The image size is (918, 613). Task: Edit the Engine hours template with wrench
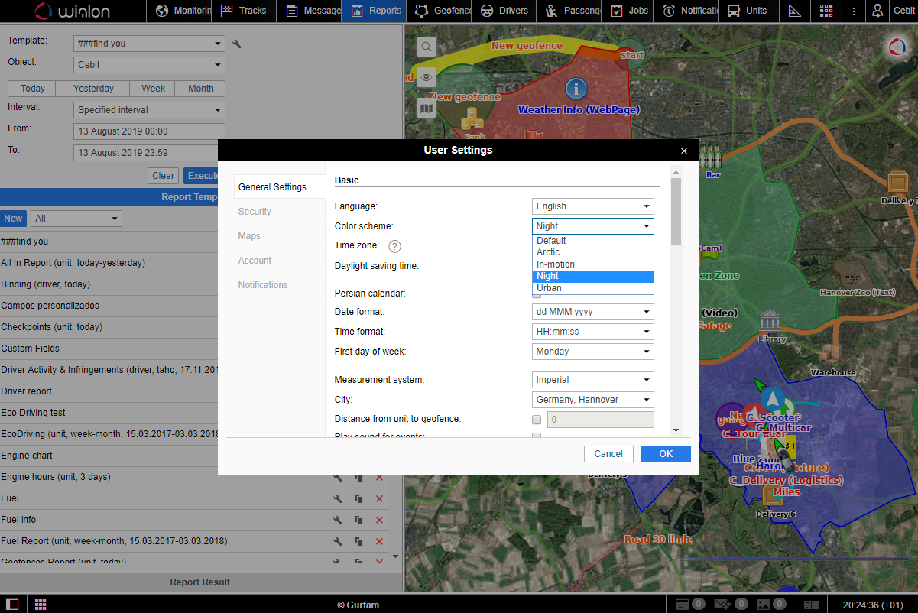[337, 477]
